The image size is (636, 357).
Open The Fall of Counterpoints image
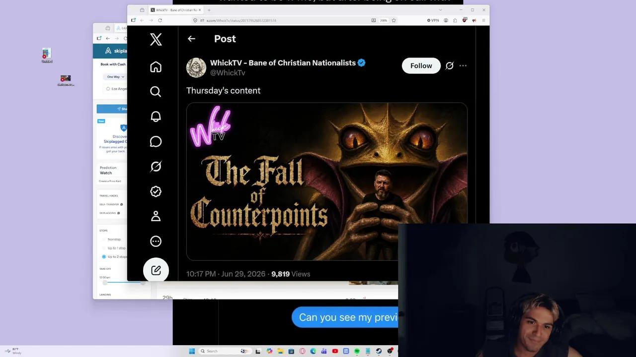(326, 181)
